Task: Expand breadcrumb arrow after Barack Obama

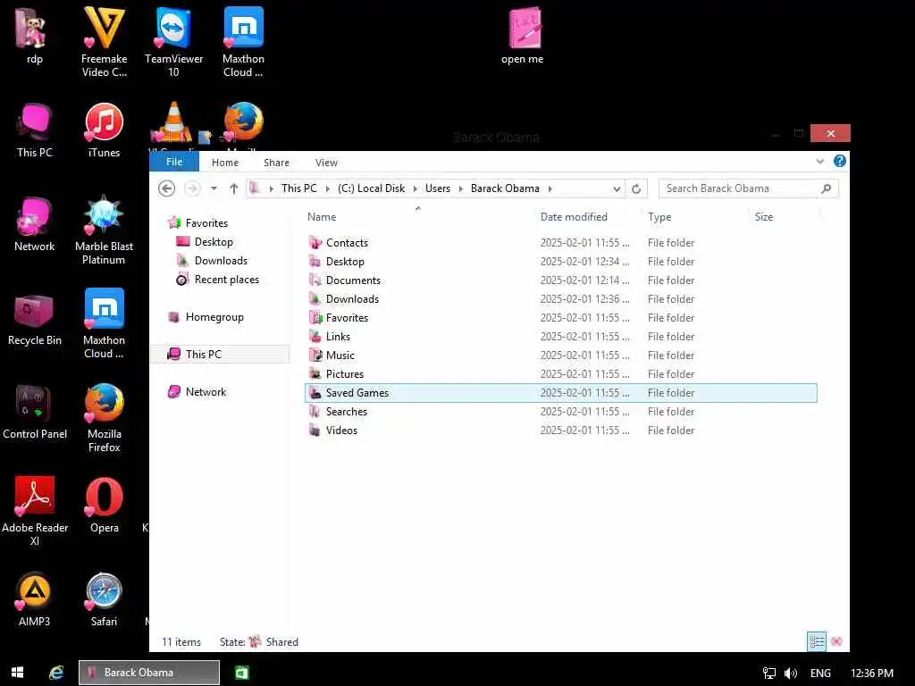Action: (x=550, y=188)
